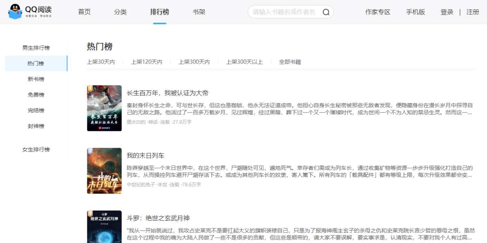Open the 作家专区 link
Screen dimensions: 487x243
[377, 12]
